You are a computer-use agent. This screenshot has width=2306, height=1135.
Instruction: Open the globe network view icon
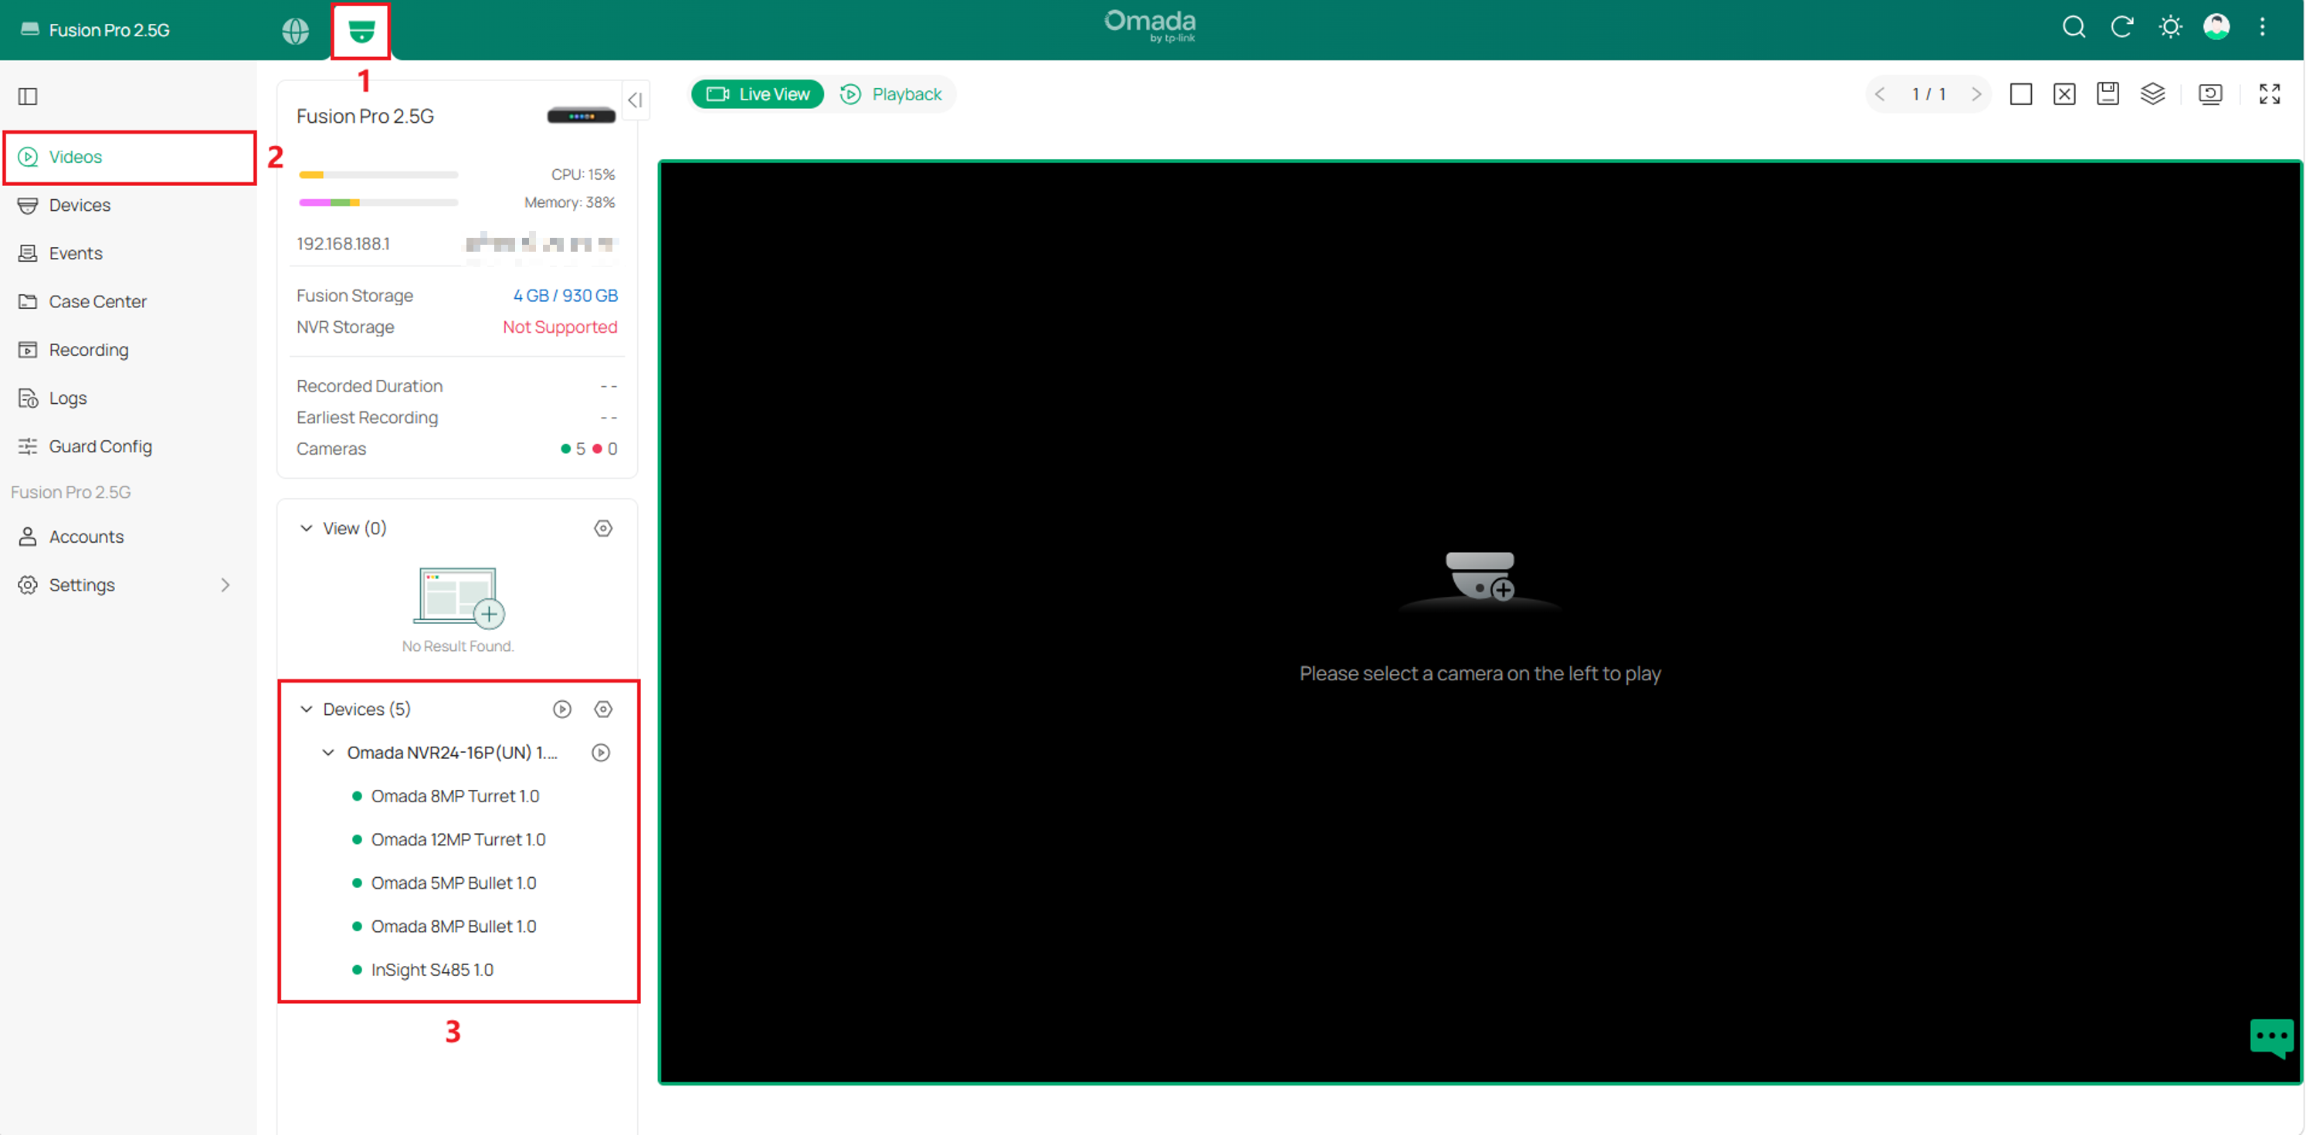pos(294,30)
